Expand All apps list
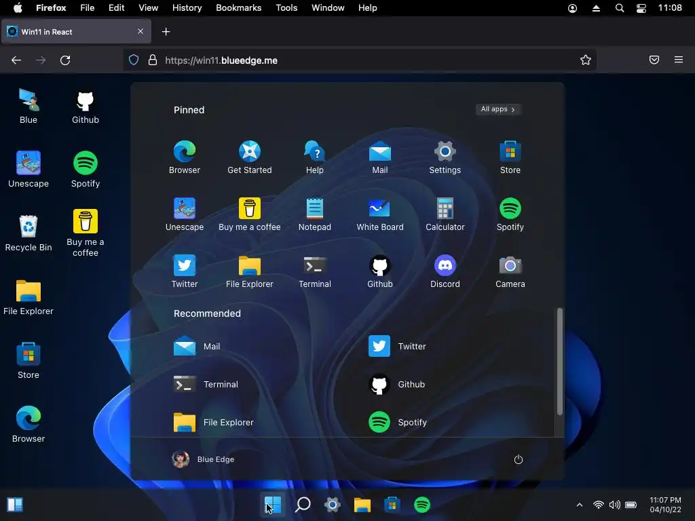 pos(498,109)
